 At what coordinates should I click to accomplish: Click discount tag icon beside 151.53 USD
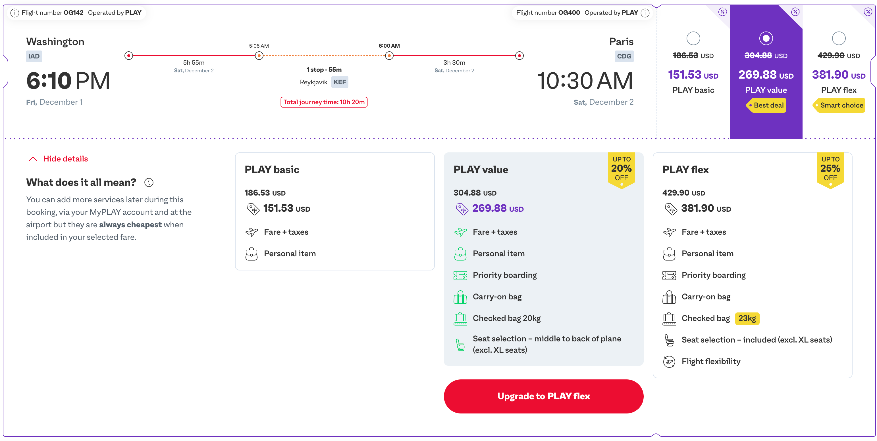253,209
